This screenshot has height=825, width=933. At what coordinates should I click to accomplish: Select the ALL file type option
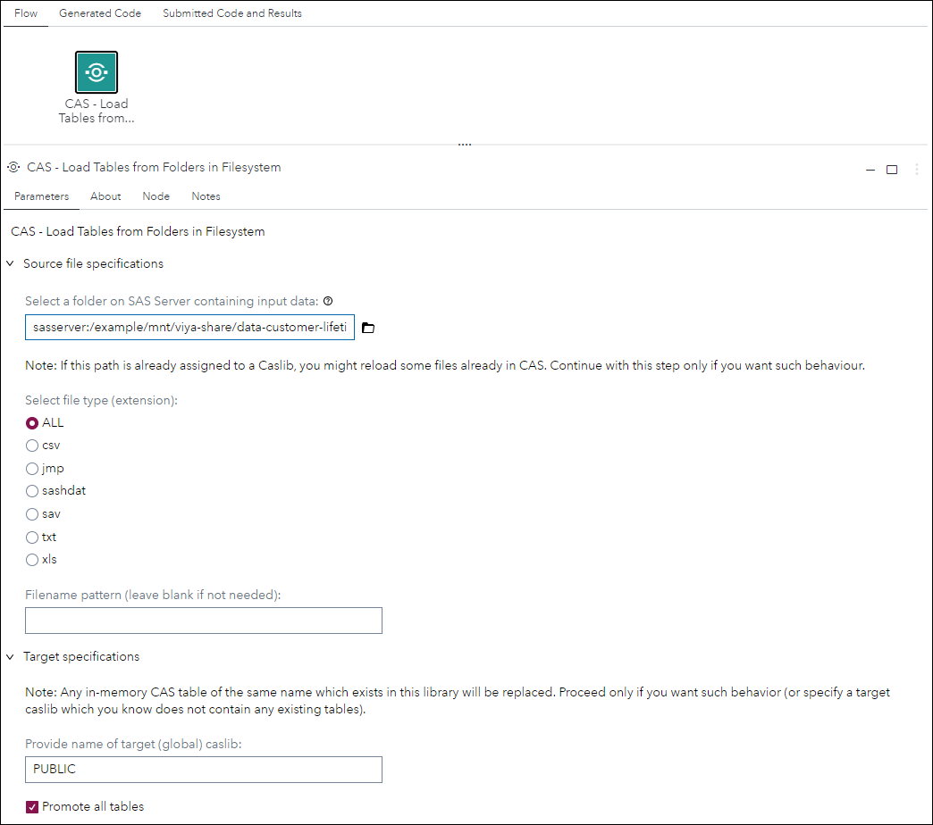click(32, 423)
